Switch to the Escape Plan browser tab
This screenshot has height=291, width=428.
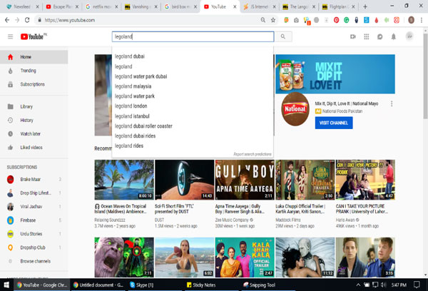point(62,6)
